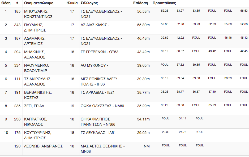Screen dimensions: 249x157
Task: Click the Ονοματεπώνυμο column header
Action: click(39, 3)
